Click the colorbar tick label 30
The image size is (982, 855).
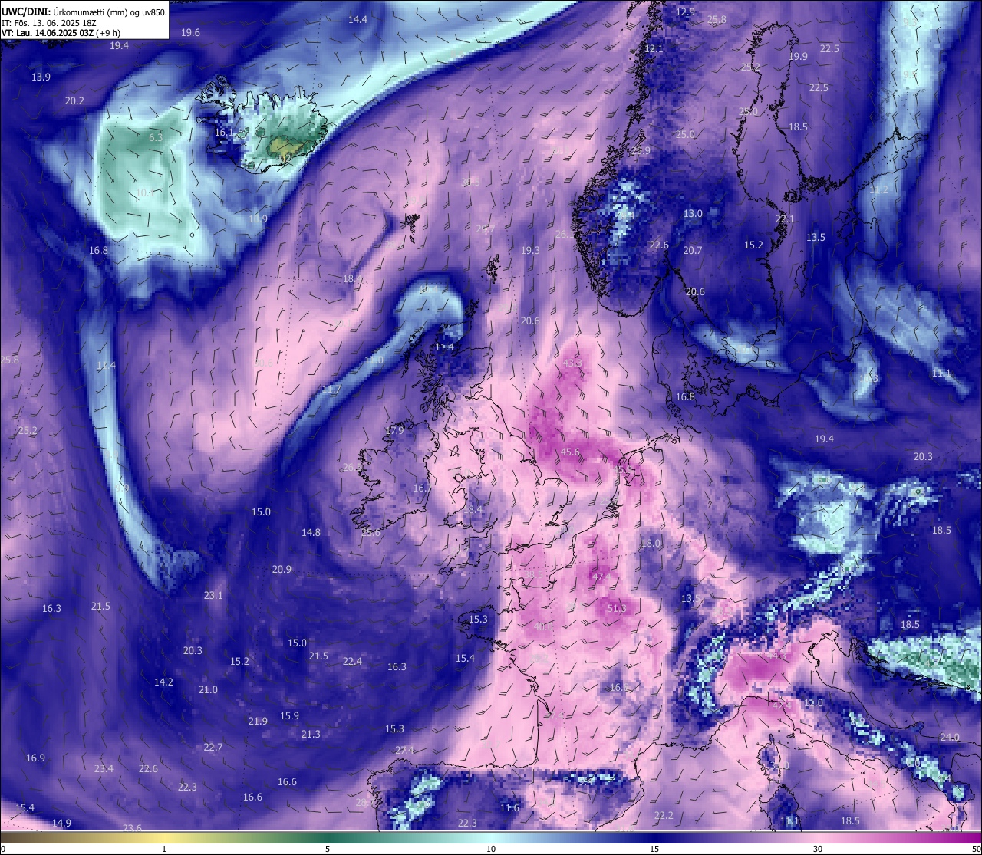pos(818,849)
